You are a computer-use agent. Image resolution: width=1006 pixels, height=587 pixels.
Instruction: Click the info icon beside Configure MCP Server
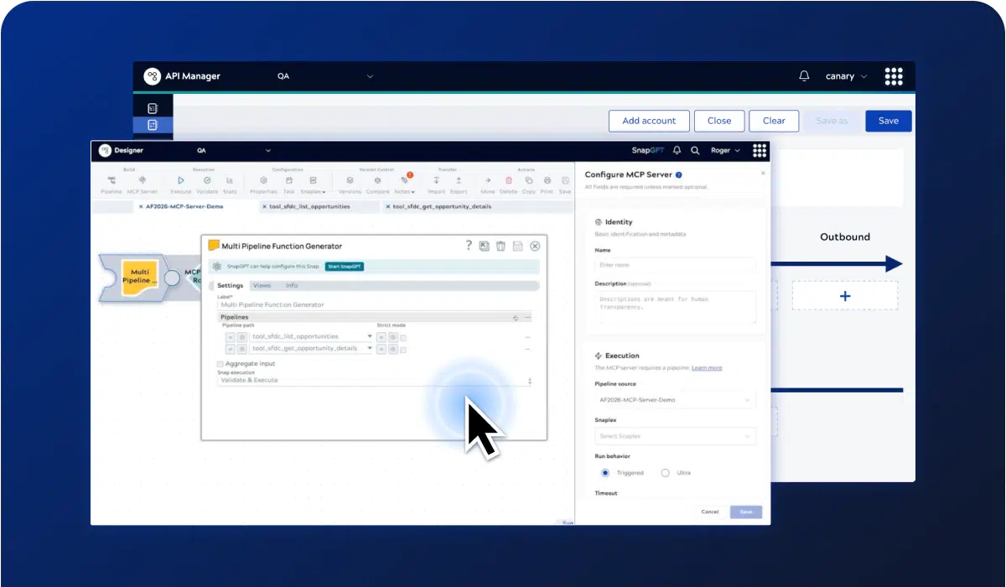[x=678, y=175]
